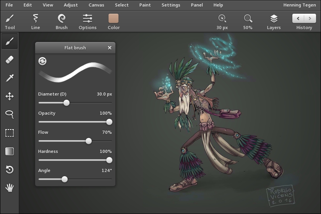The height and width of the screenshot is (214, 321).
Task: Open the Select menu
Action: click(x=122, y=5)
